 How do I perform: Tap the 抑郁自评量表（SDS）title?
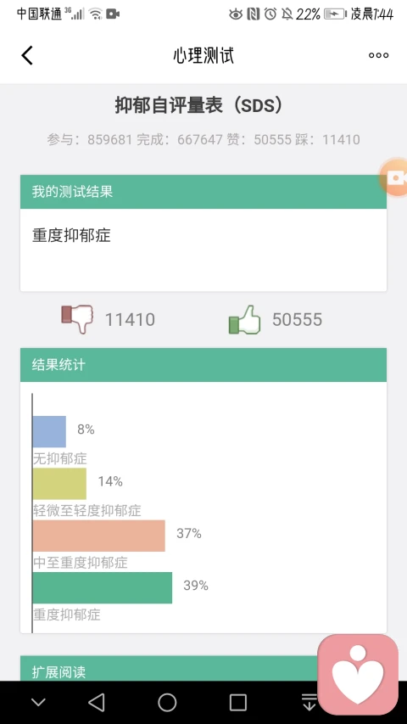point(199,106)
